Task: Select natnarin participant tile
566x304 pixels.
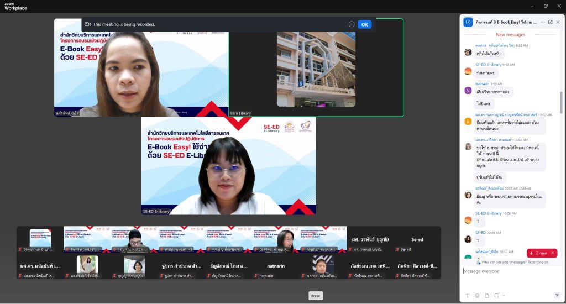Action: point(275,267)
